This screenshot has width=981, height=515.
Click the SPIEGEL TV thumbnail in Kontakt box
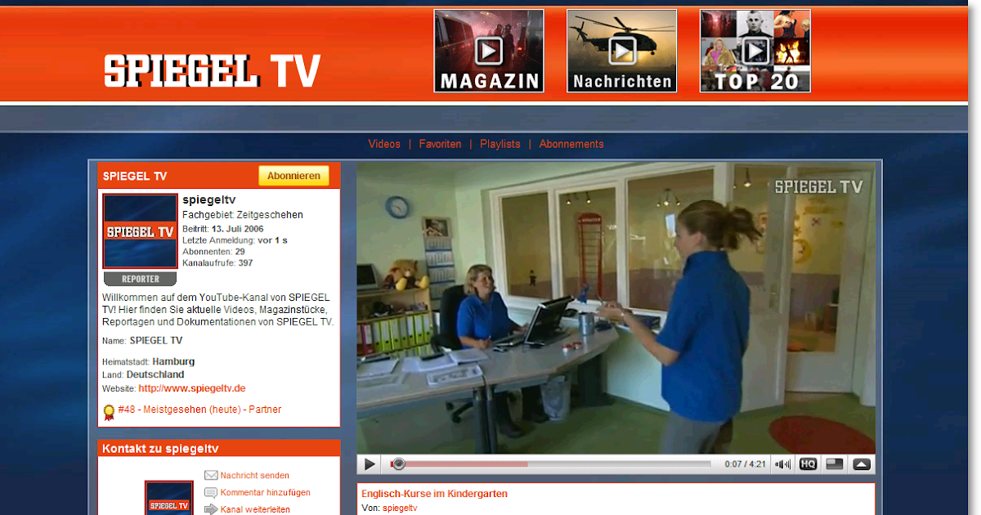pos(169,498)
